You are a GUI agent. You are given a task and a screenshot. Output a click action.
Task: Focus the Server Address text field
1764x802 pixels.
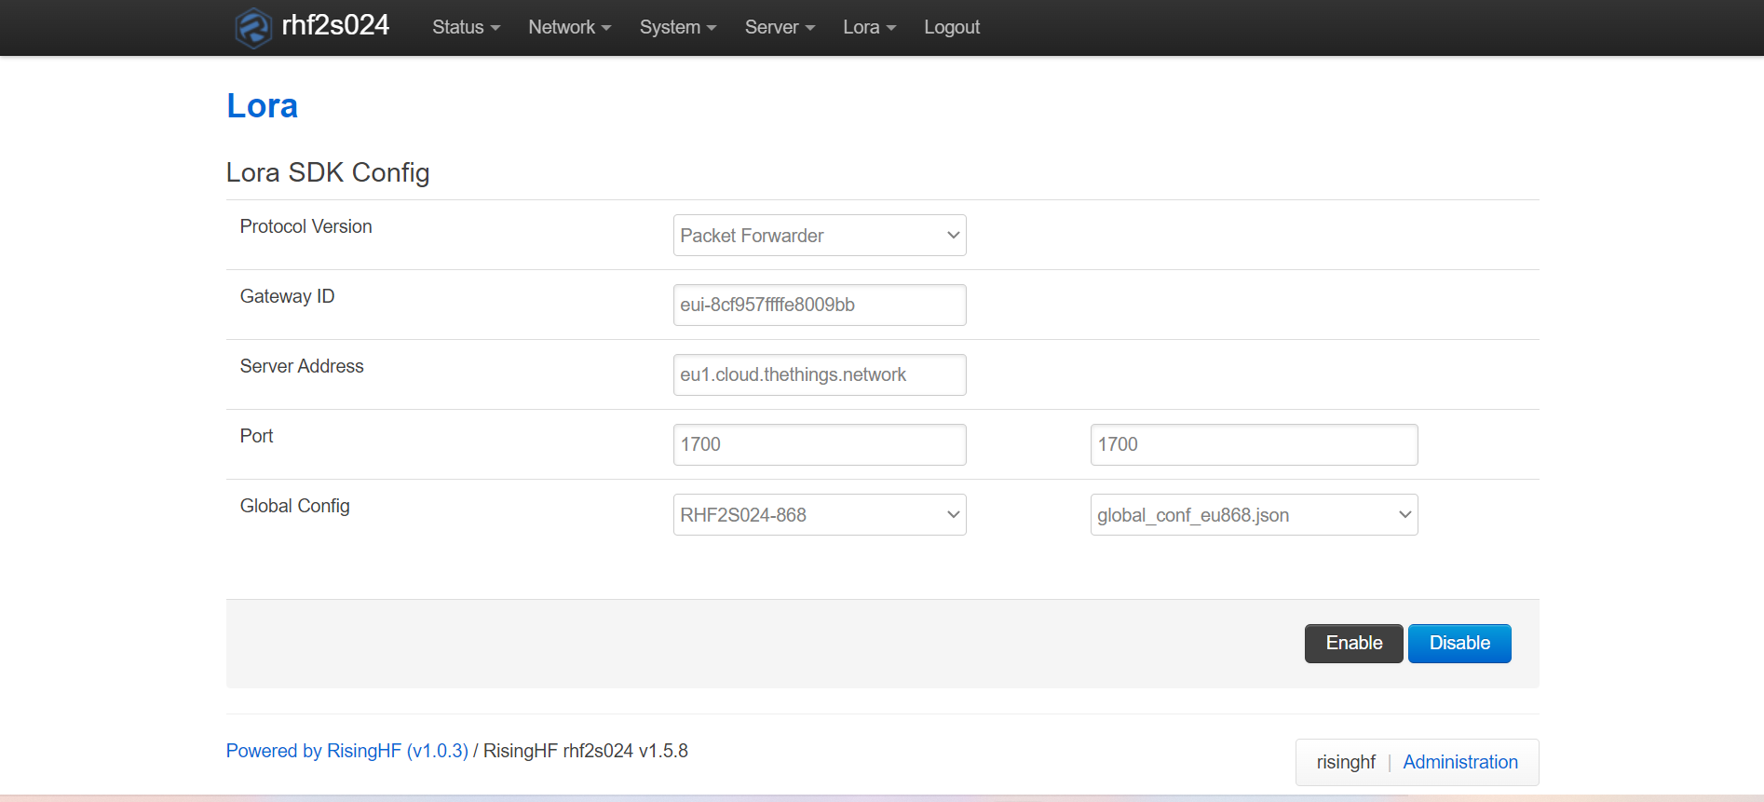tap(819, 375)
